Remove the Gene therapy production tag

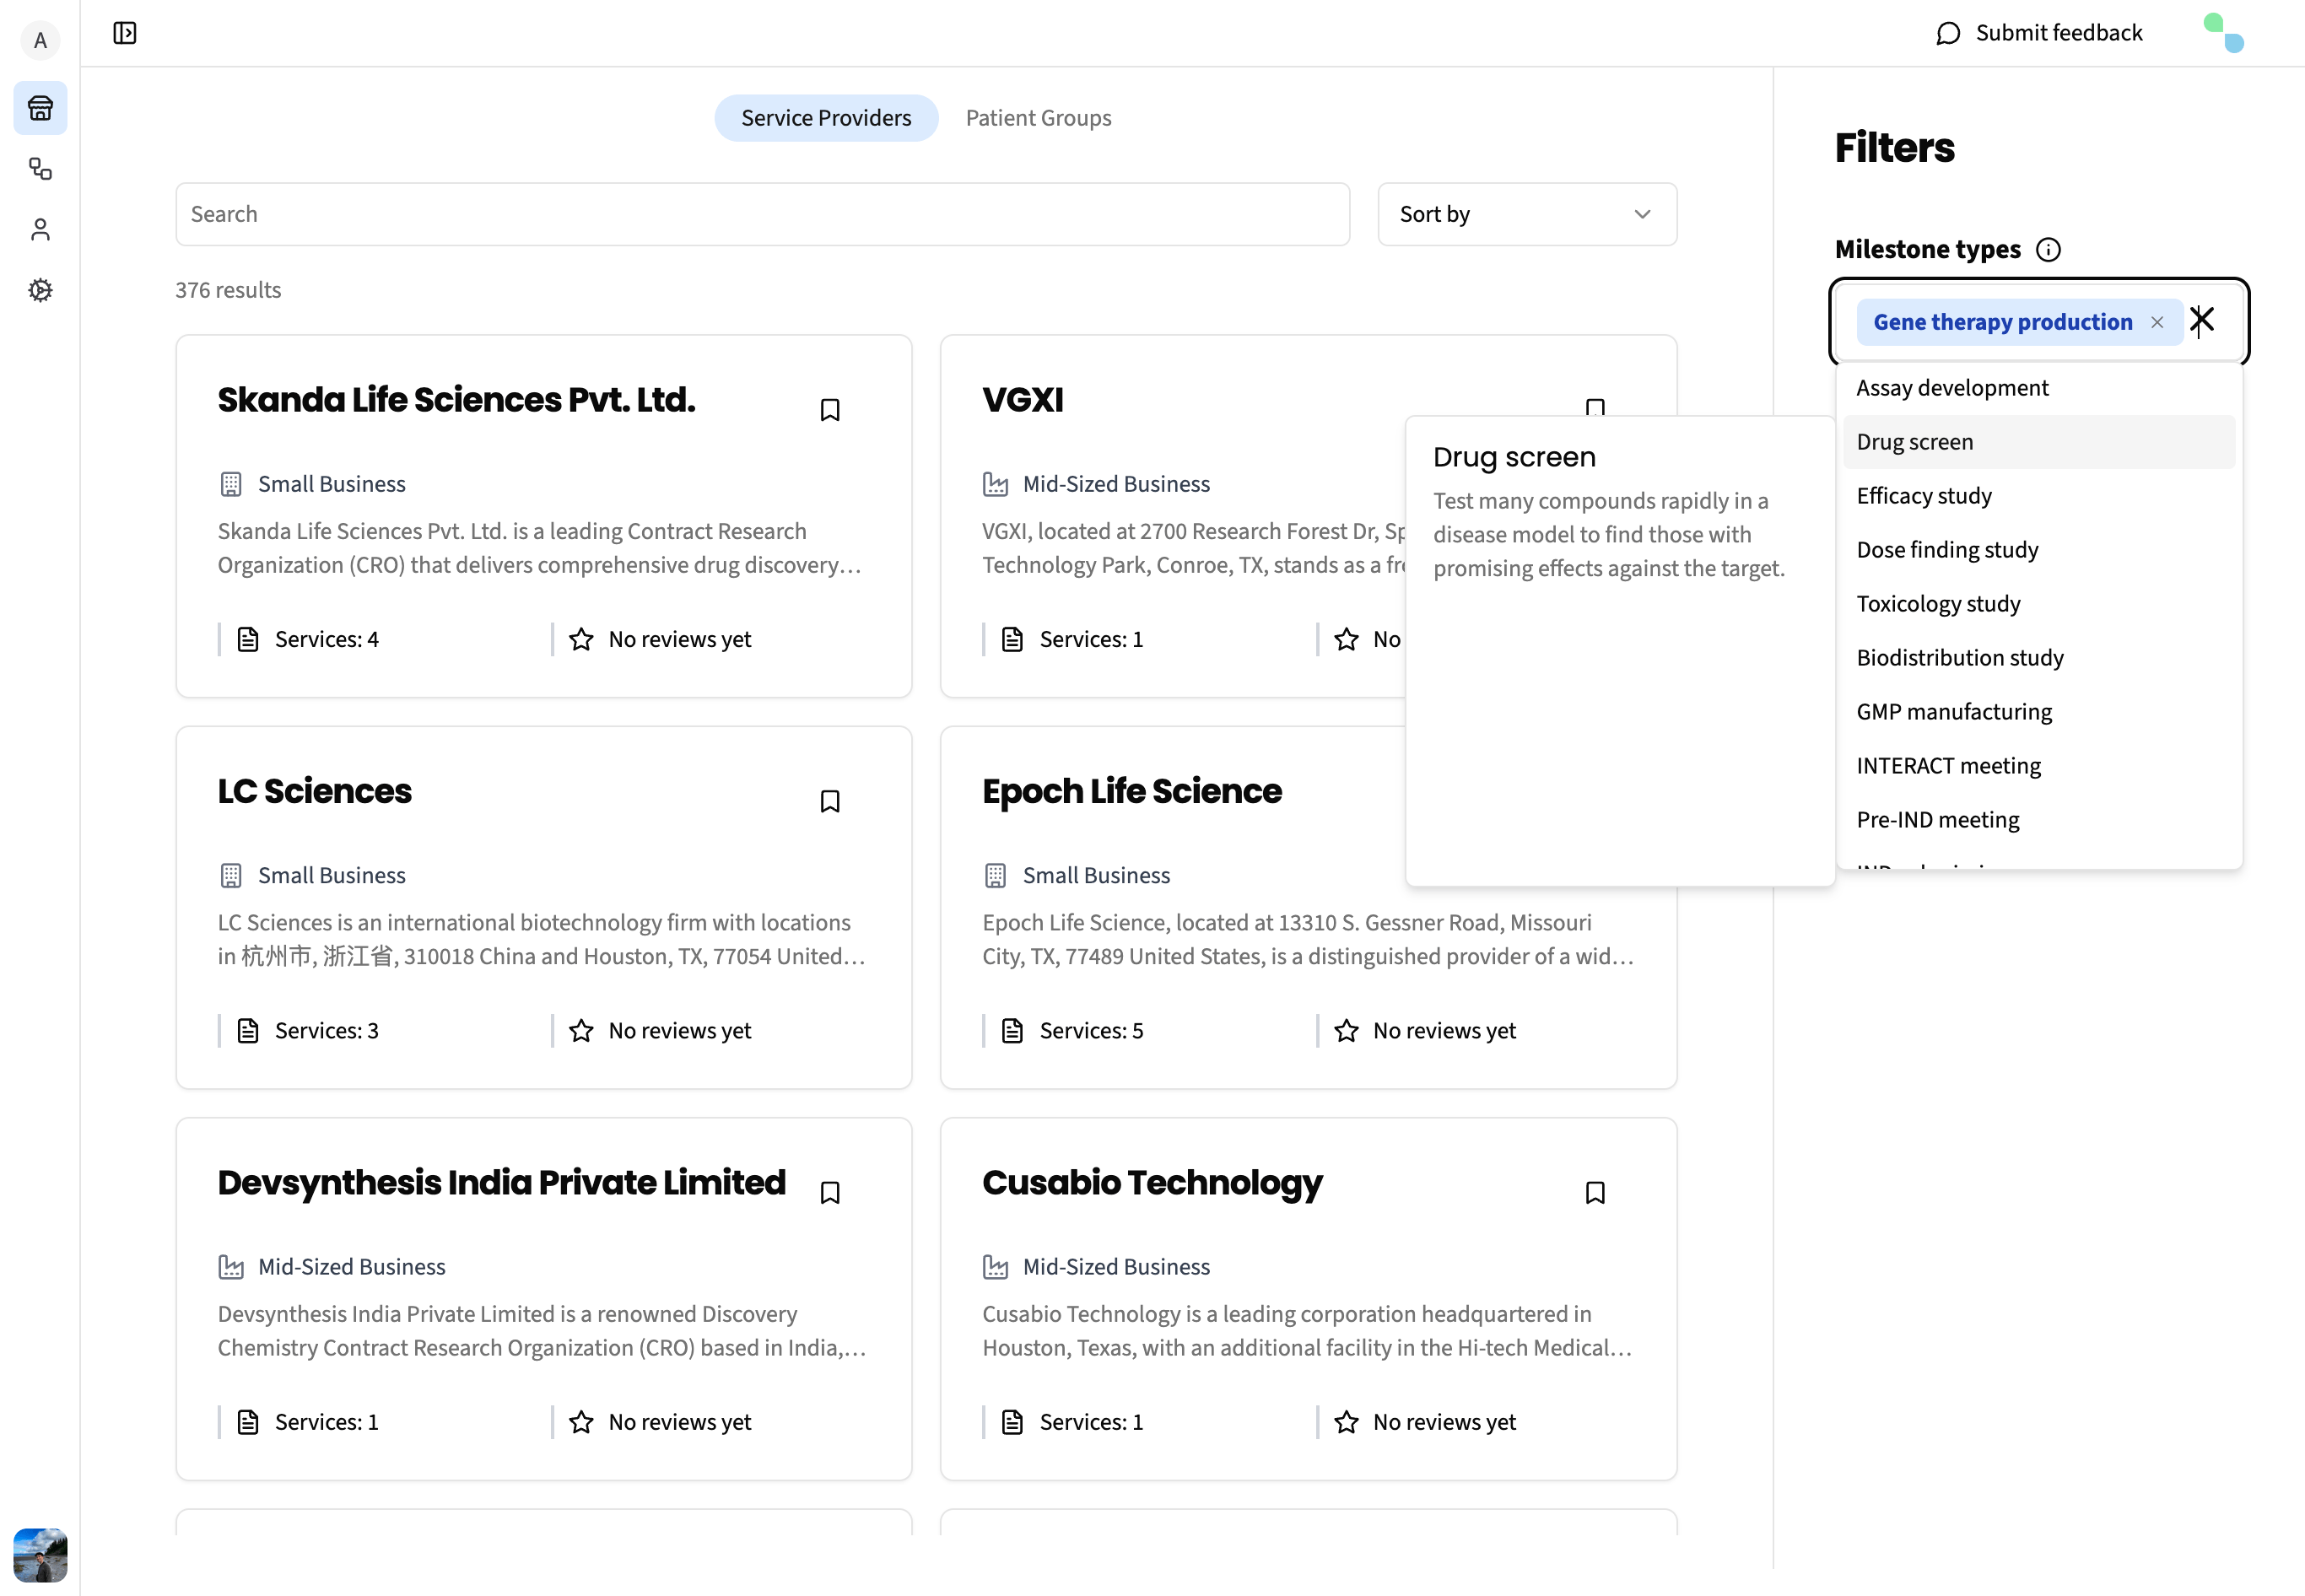(2157, 322)
